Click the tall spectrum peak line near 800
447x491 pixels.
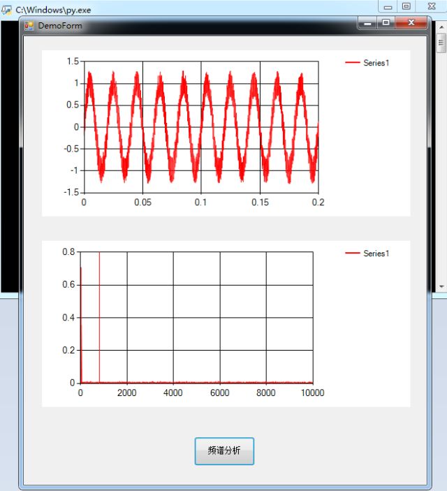click(x=100, y=317)
